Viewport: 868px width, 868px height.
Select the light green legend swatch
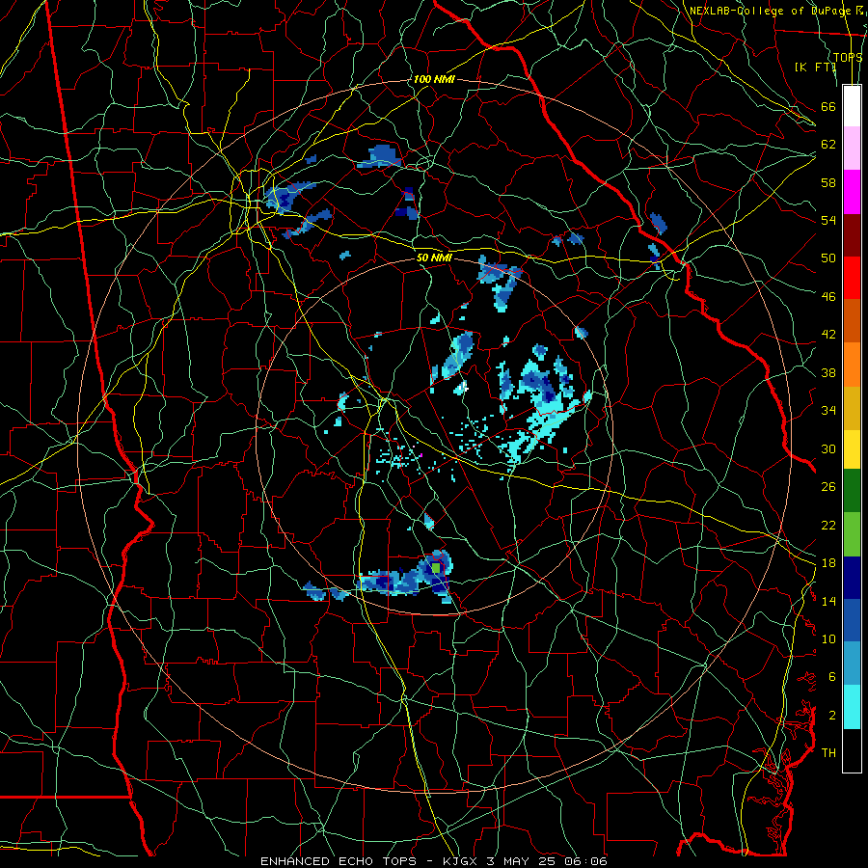[x=852, y=534]
